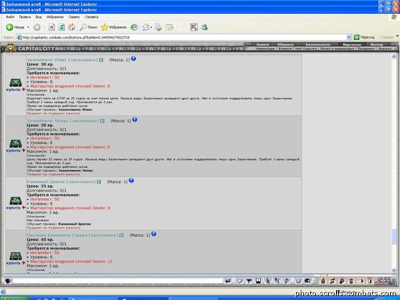
Task: Stop page loading with red X icon
Action: [x=52, y=27]
